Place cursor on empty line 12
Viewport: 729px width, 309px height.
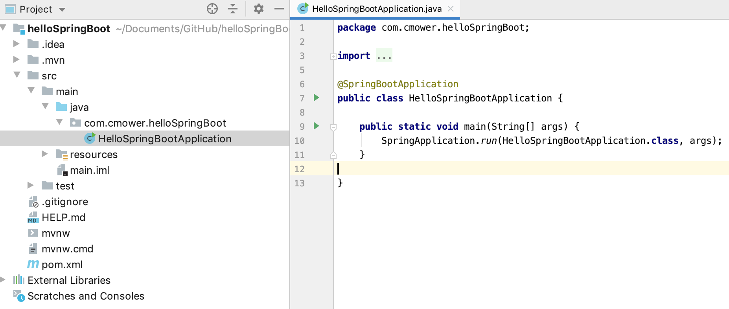[531, 169]
